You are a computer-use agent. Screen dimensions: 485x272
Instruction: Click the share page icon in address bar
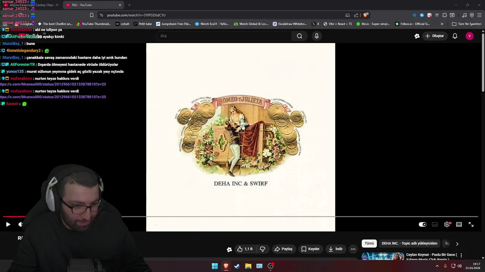click(x=356, y=15)
